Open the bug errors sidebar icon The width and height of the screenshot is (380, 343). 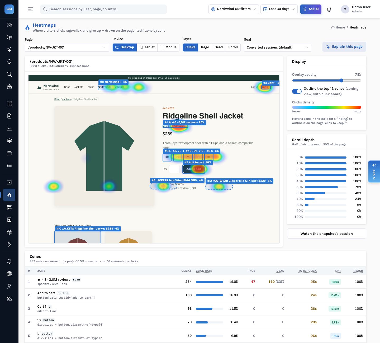(x=9, y=232)
